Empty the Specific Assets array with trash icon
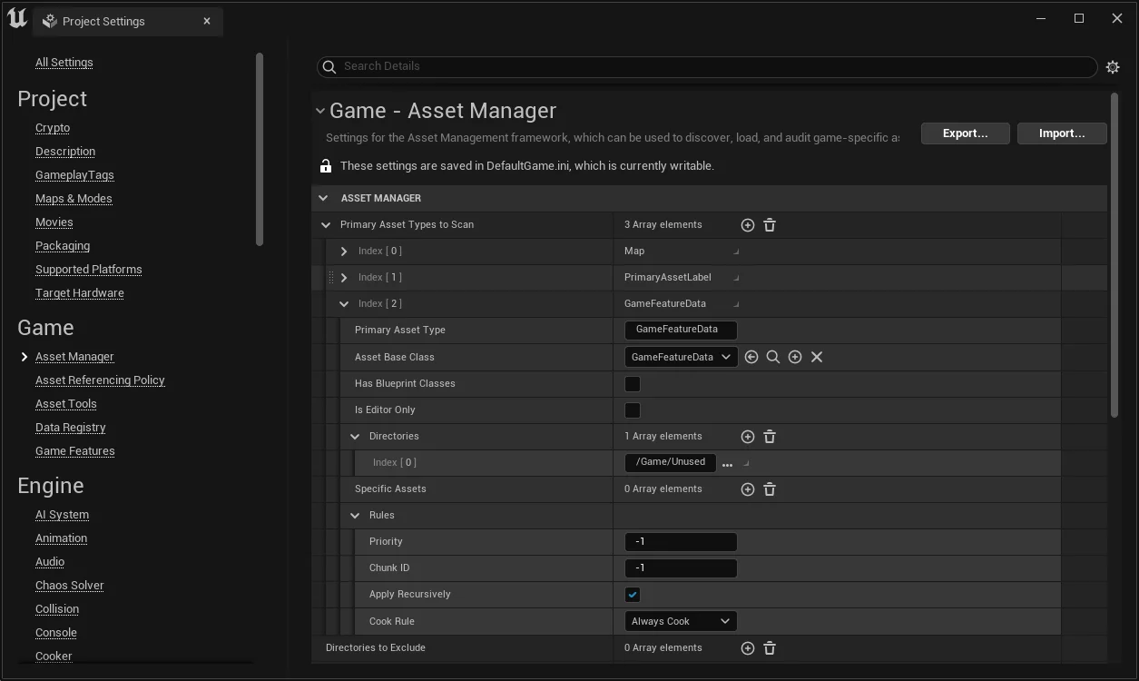The width and height of the screenshot is (1139, 681). pos(770,489)
